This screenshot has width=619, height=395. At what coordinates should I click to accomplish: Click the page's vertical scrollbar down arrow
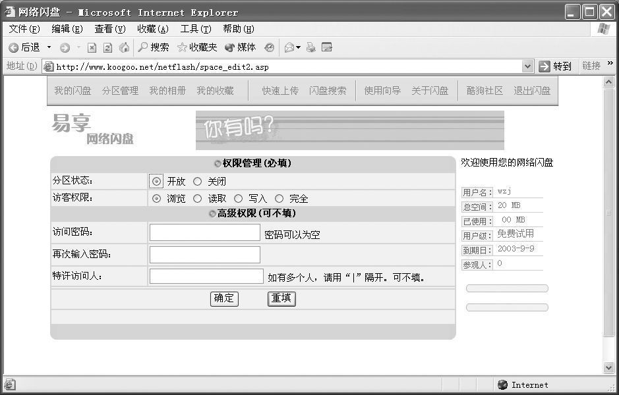[x=609, y=367]
